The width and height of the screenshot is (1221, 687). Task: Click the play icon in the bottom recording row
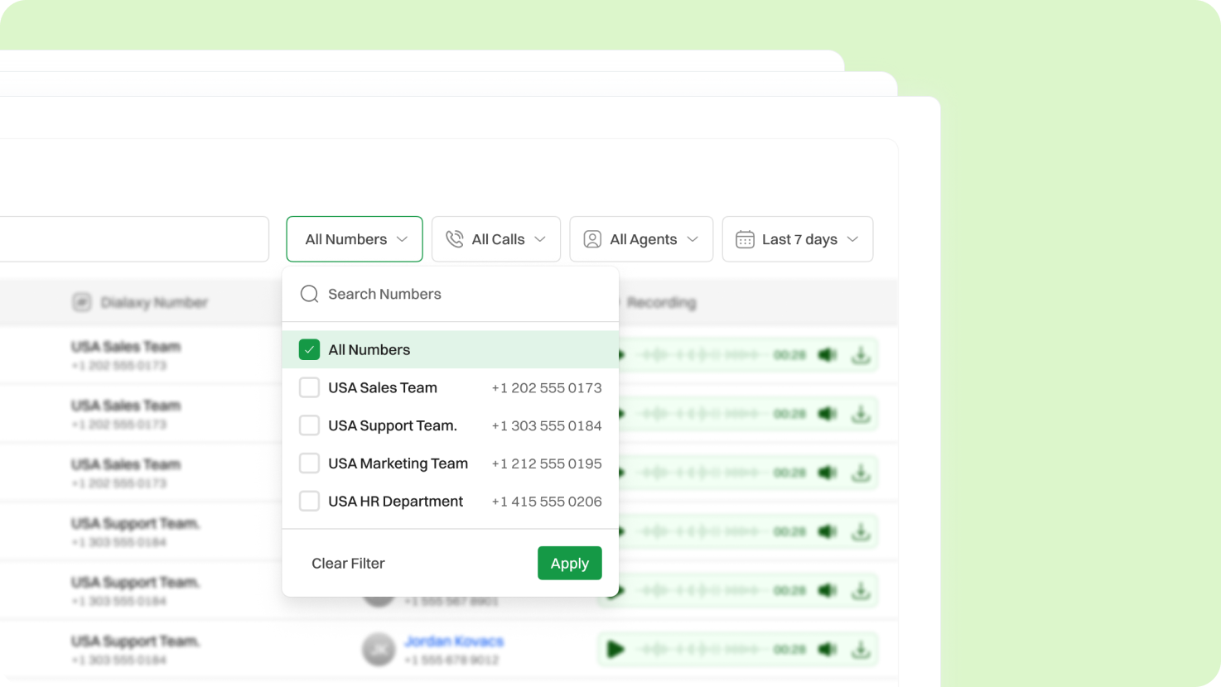[615, 650]
